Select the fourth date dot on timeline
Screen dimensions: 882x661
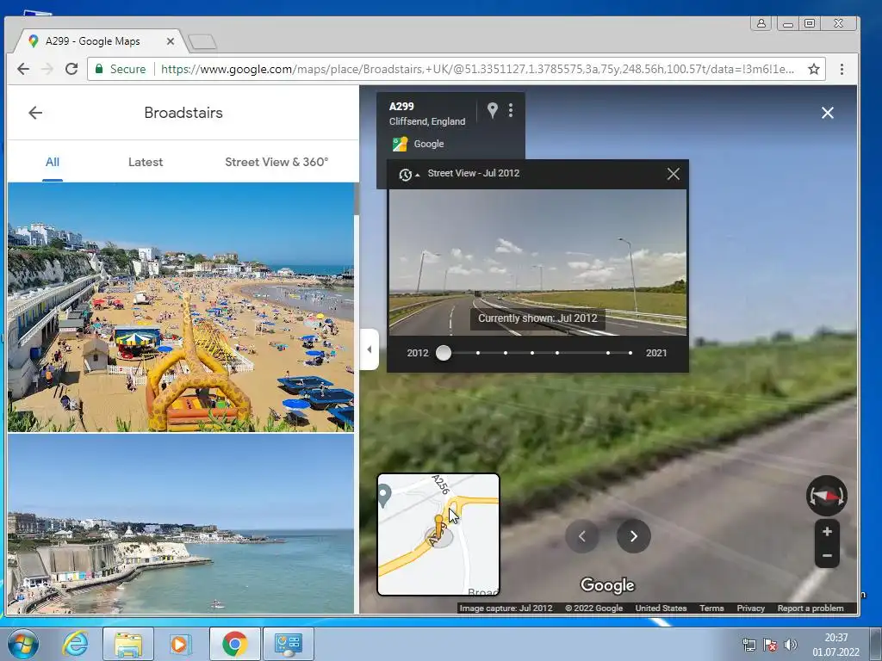point(532,353)
